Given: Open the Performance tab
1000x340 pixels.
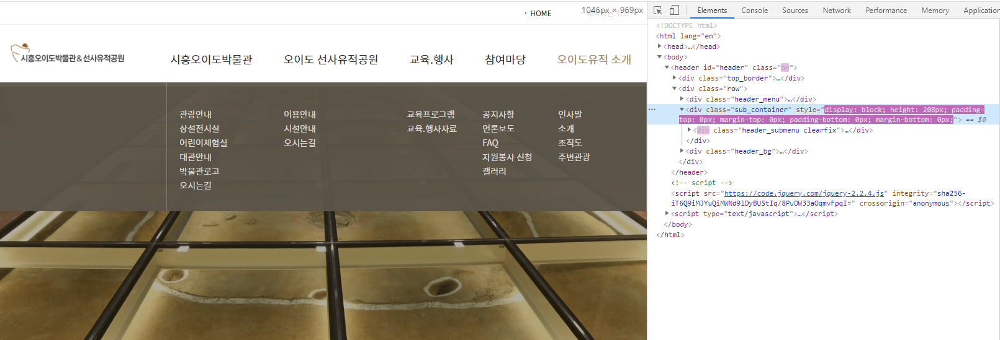Looking at the screenshot, I should pyautogui.click(x=886, y=11).
